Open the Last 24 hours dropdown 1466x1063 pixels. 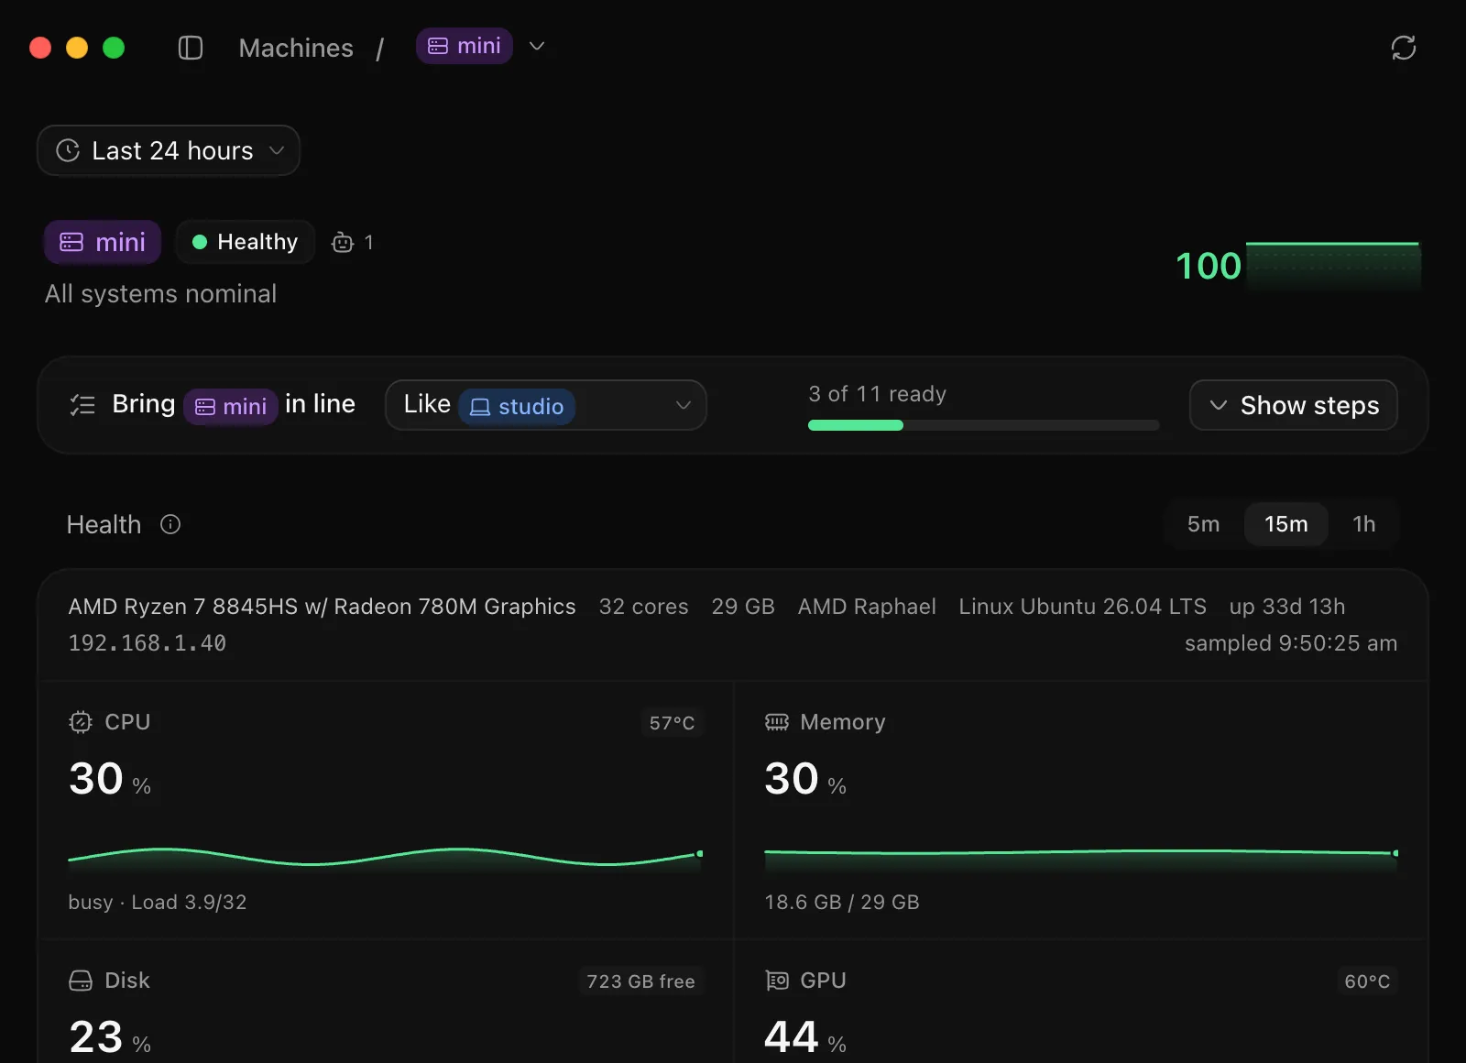(169, 150)
